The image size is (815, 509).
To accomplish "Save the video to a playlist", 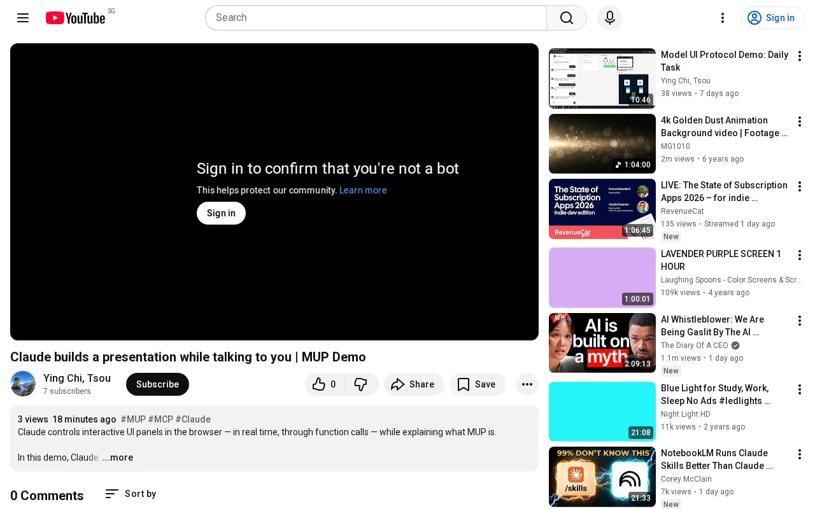I will click(477, 384).
